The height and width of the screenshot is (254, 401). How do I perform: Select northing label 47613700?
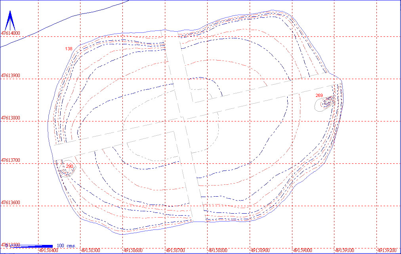click(x=10, y=160)
